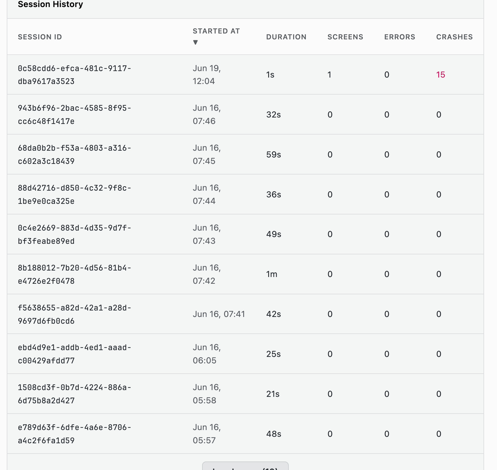Click the Jun 16, 07:42 start time

(x=207, y=274)
